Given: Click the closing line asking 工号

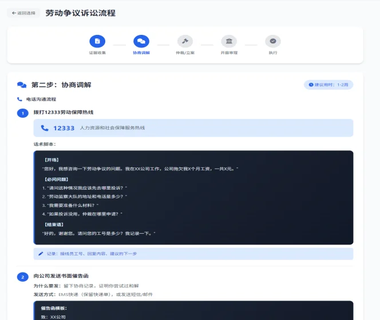Looking at the screenshot, I should pyautogui.click(x=98, y=234).
